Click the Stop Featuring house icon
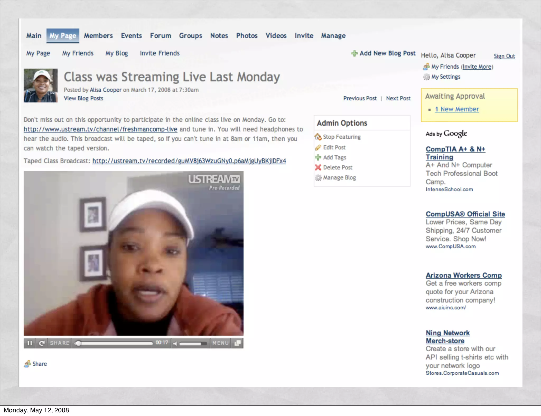Screen dimensions: 541x416 pyautogui.click(x=318, y=137)
